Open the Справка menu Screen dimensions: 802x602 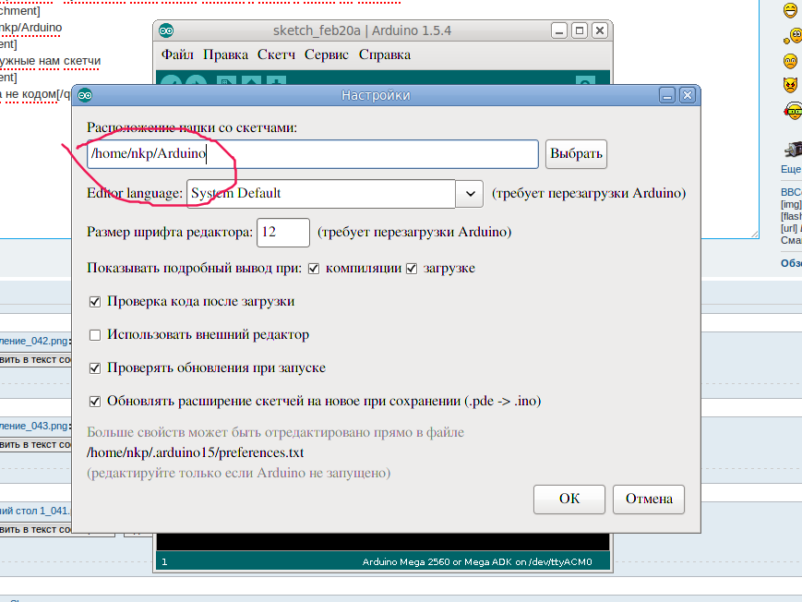pos(385,54)
